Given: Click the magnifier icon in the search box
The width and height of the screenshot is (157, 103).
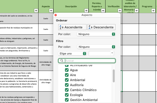Looking at the screenshot, I should pyautogui.click(x=61, y=60).
